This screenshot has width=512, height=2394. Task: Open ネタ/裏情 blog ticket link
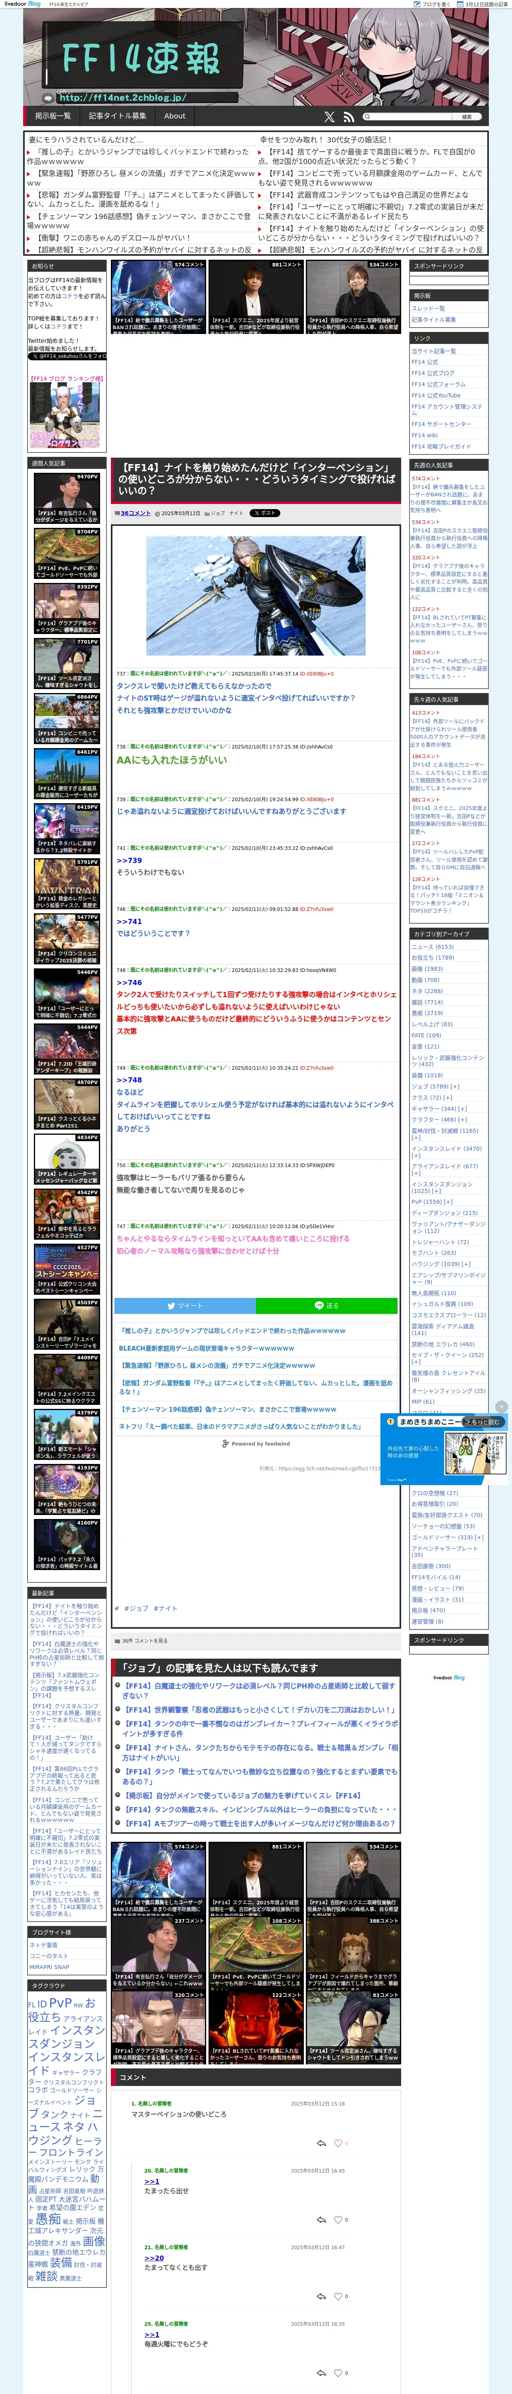click(x=44, y=1945)
